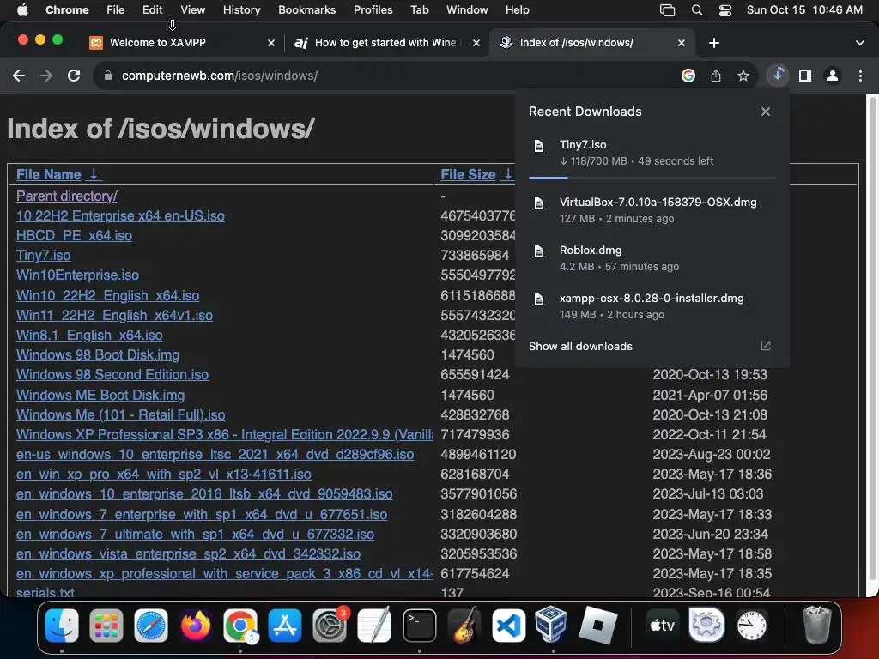
Task: Open Chrome's three-dot menu
Action: click(x=860, y=76)
